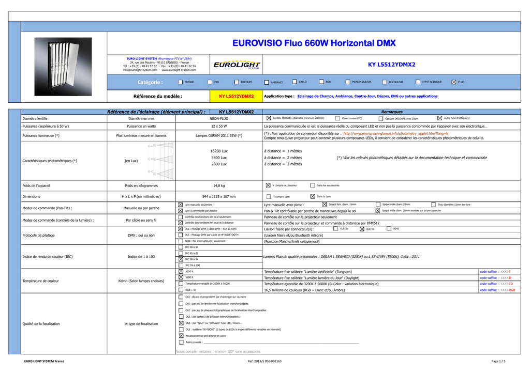Tick the 'Sans les accessoires' weight checkbox
Screen dimensions: 530x374
(313, 185)
